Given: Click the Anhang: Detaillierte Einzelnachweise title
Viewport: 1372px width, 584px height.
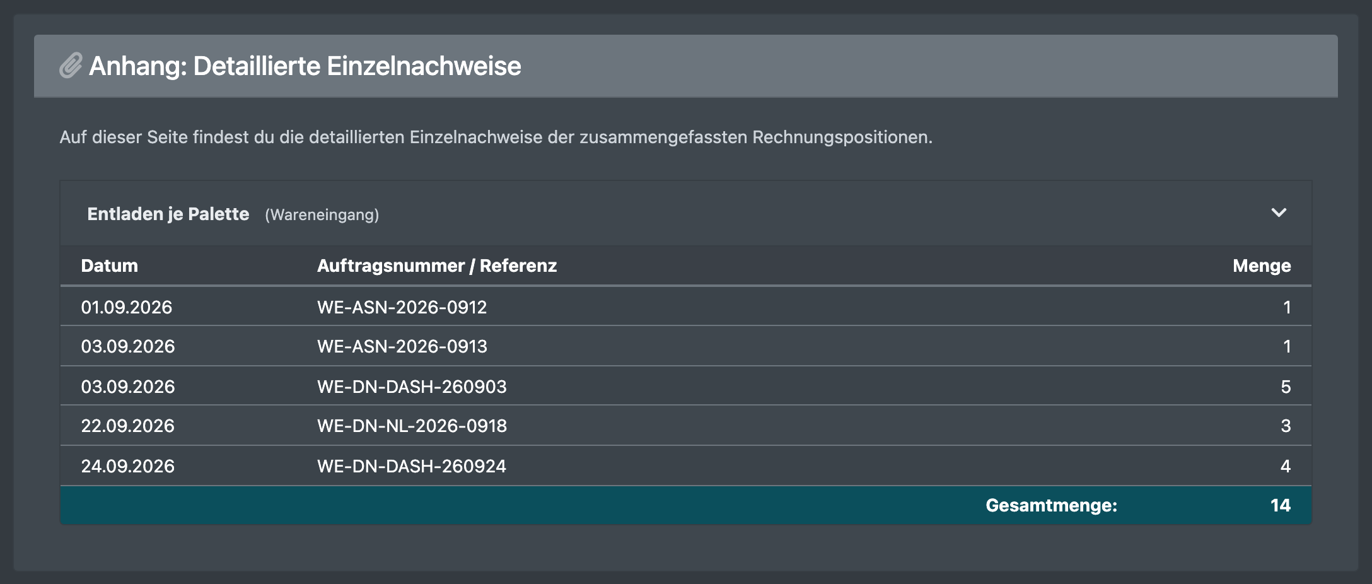Looking at the screenshot, I should pyautogui.click(x=305, y=66).
